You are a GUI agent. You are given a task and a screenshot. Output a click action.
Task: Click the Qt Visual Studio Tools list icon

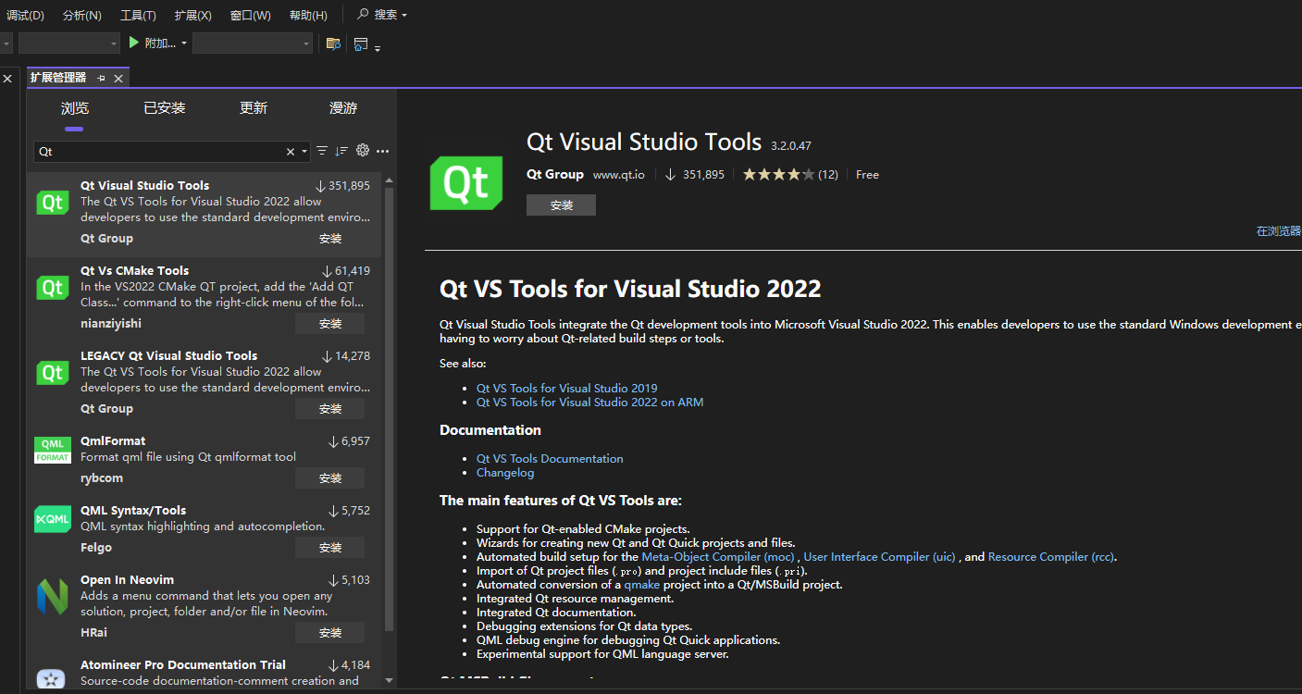53,203
